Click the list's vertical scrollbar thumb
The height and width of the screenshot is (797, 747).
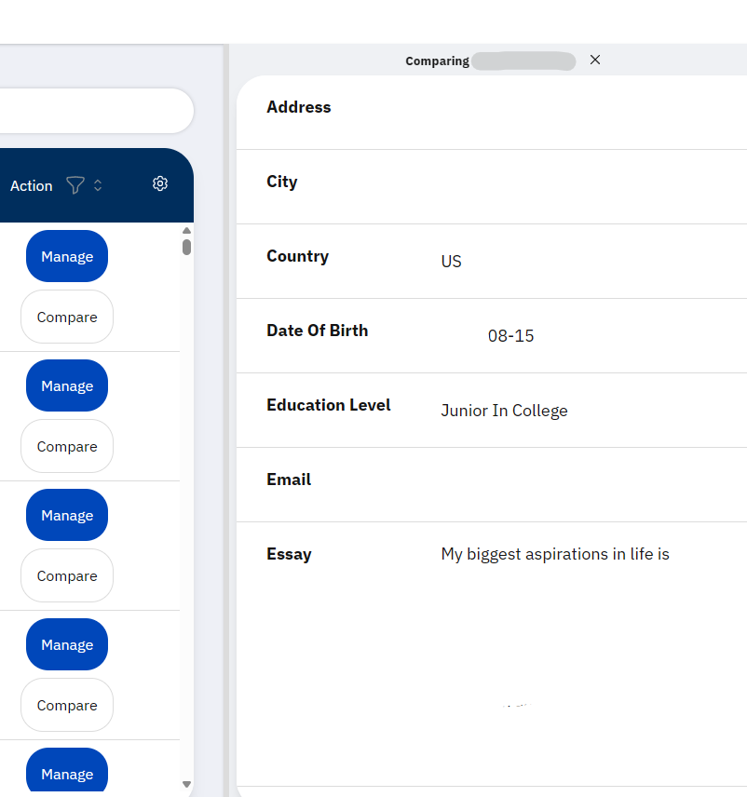click(186, 247)
